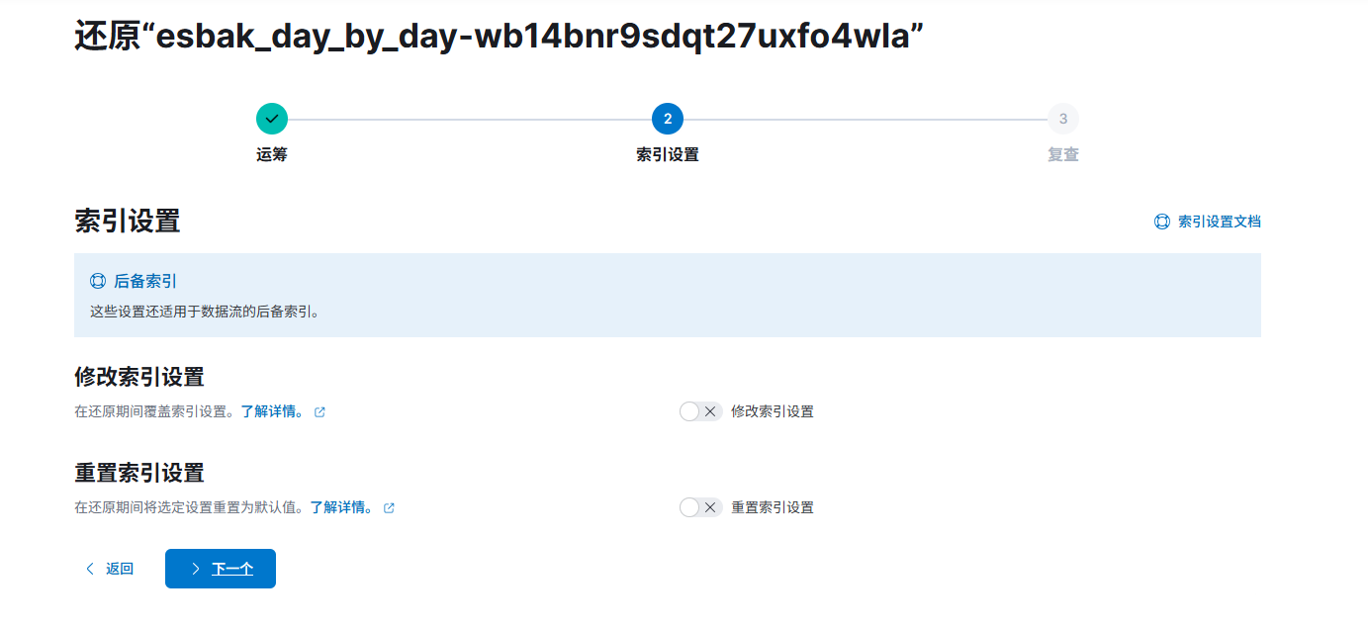Click the right chevron icon on 下一个
1368x628 pixels.
pos(196,569)
